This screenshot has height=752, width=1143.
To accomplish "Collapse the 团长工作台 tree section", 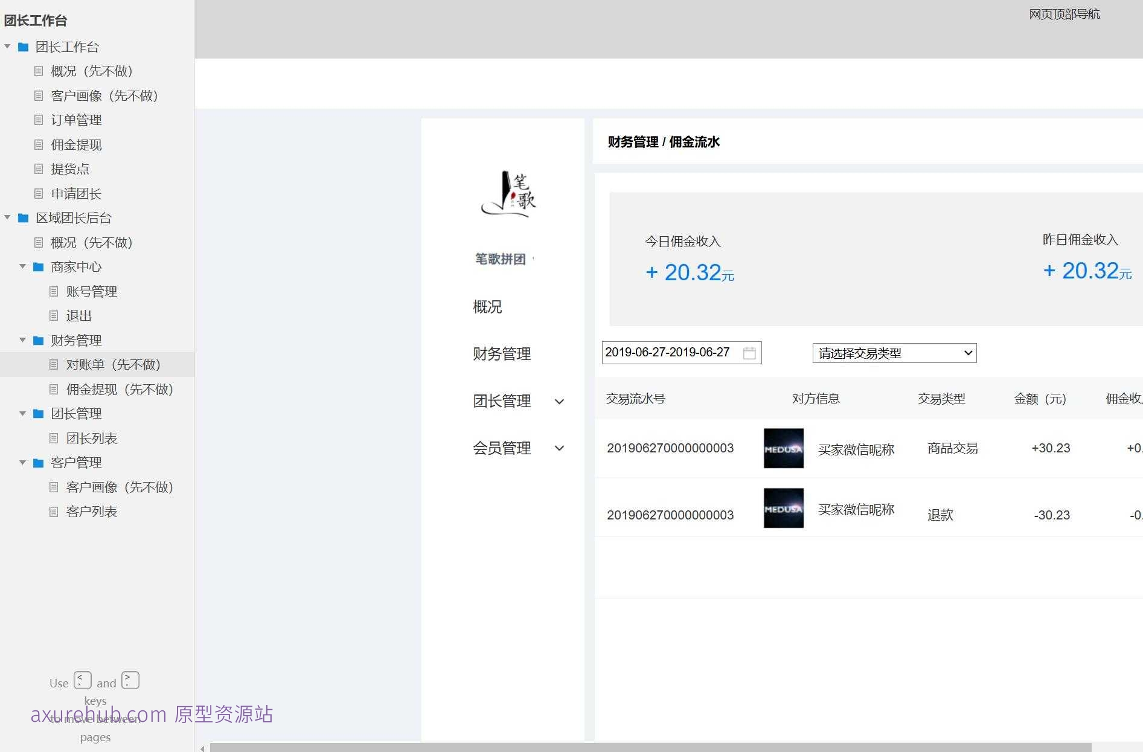I will point(7,47).
